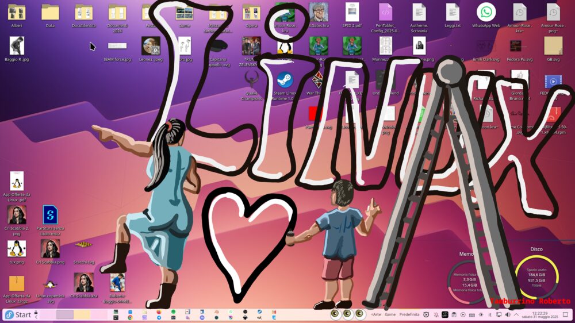Open the Leggi.txt file

453,16
